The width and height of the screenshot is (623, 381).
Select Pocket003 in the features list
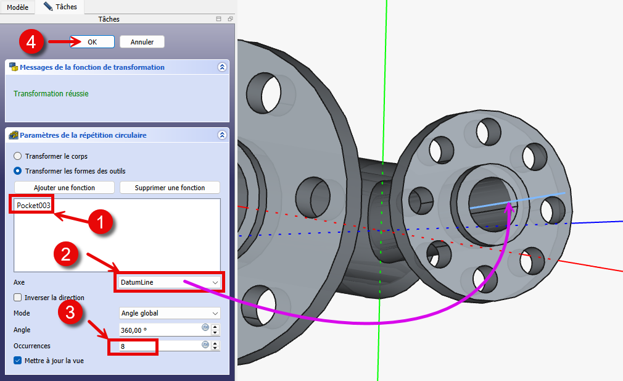point(33,206)
